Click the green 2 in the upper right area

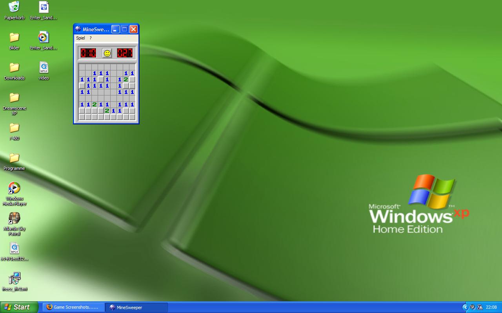point(126,79)
